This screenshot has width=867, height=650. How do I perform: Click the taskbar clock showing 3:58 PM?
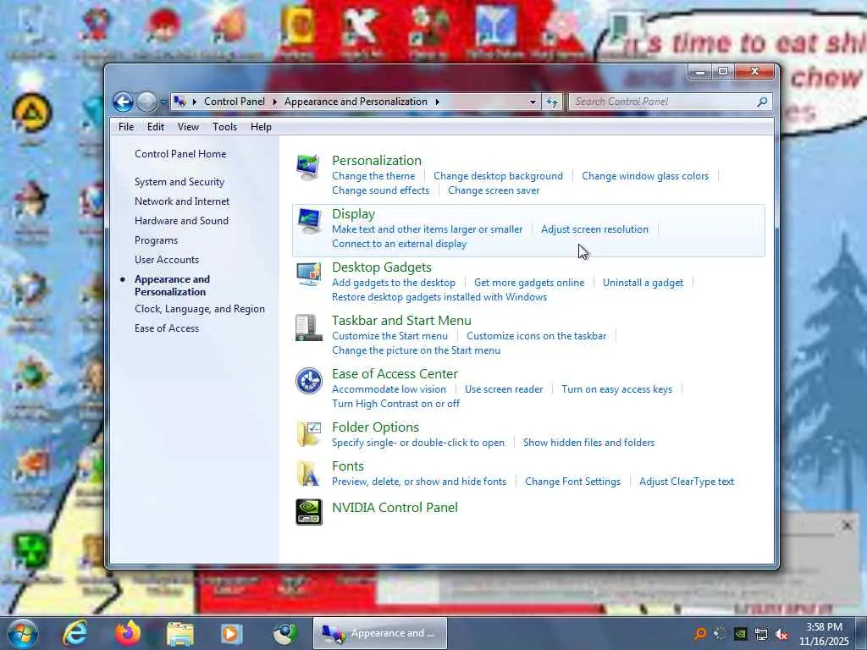click(824, 634)
